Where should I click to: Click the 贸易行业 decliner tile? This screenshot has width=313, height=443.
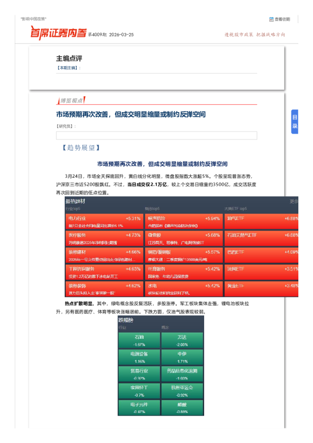click(139, 374)
